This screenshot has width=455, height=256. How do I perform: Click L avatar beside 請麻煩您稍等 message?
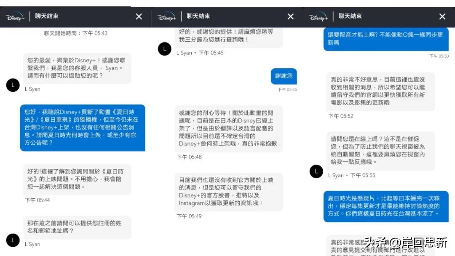165,49
